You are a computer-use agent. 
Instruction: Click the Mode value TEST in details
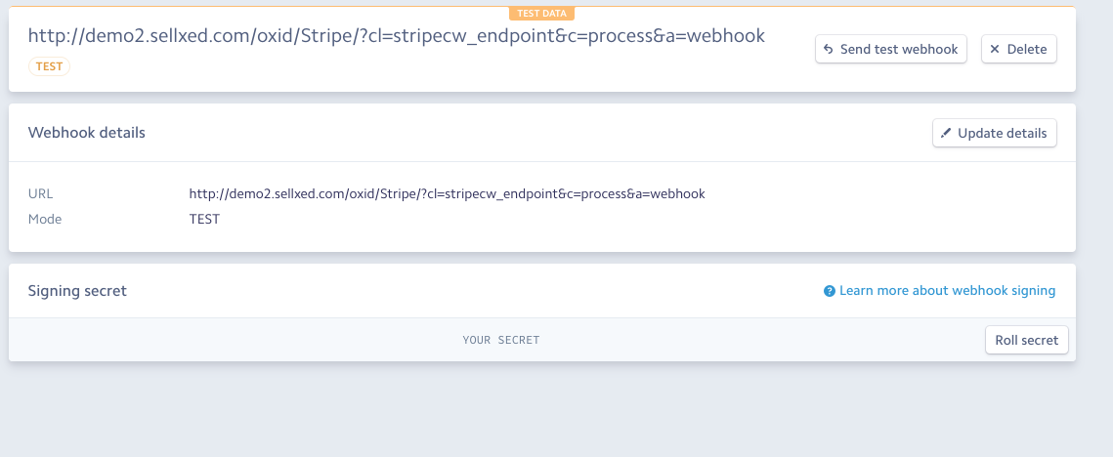[x=204, y=219]
